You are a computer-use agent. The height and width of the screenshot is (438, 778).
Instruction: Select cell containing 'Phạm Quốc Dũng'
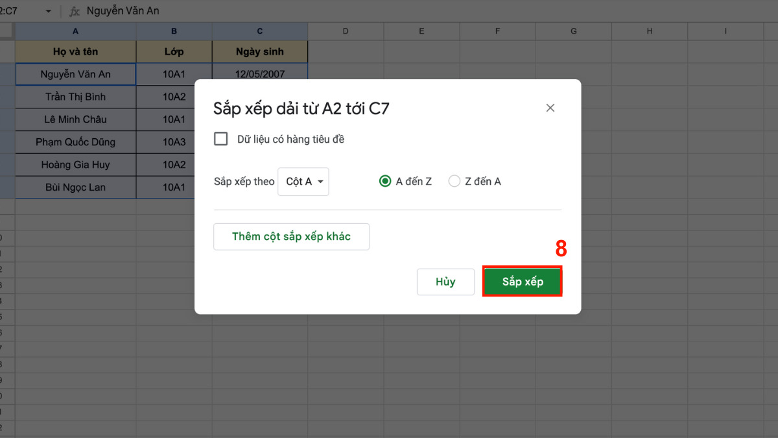76,142
